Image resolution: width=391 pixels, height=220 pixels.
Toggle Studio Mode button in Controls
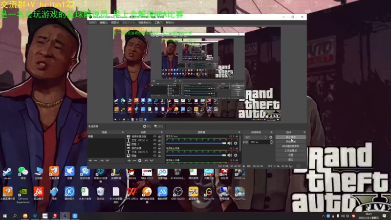[290, 151]
